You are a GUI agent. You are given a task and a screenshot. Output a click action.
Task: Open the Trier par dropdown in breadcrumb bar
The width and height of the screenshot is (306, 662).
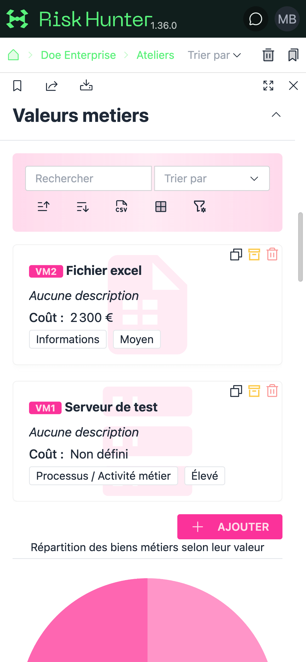(214, 55)
